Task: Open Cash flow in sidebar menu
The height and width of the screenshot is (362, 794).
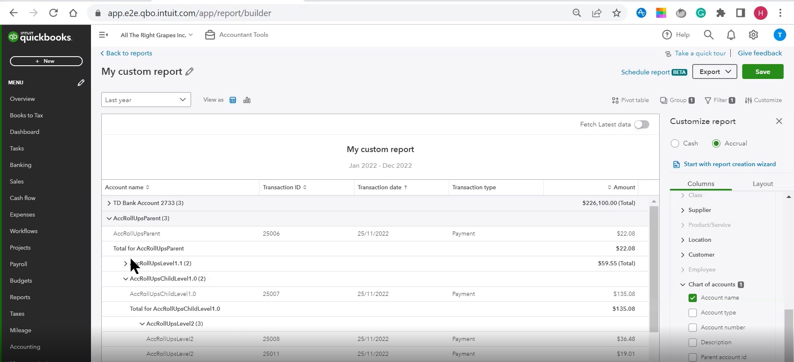Action: pyautogui.click(x=23, y=198)
